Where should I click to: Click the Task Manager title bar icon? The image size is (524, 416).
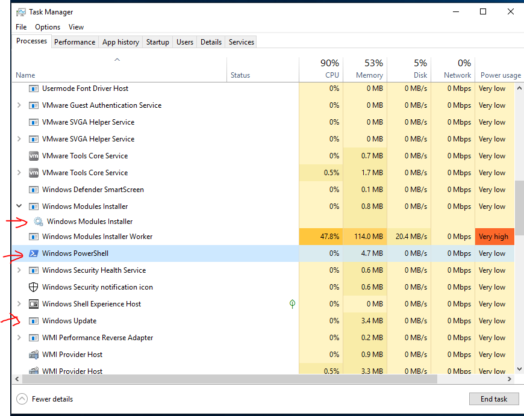click(20, 12)
